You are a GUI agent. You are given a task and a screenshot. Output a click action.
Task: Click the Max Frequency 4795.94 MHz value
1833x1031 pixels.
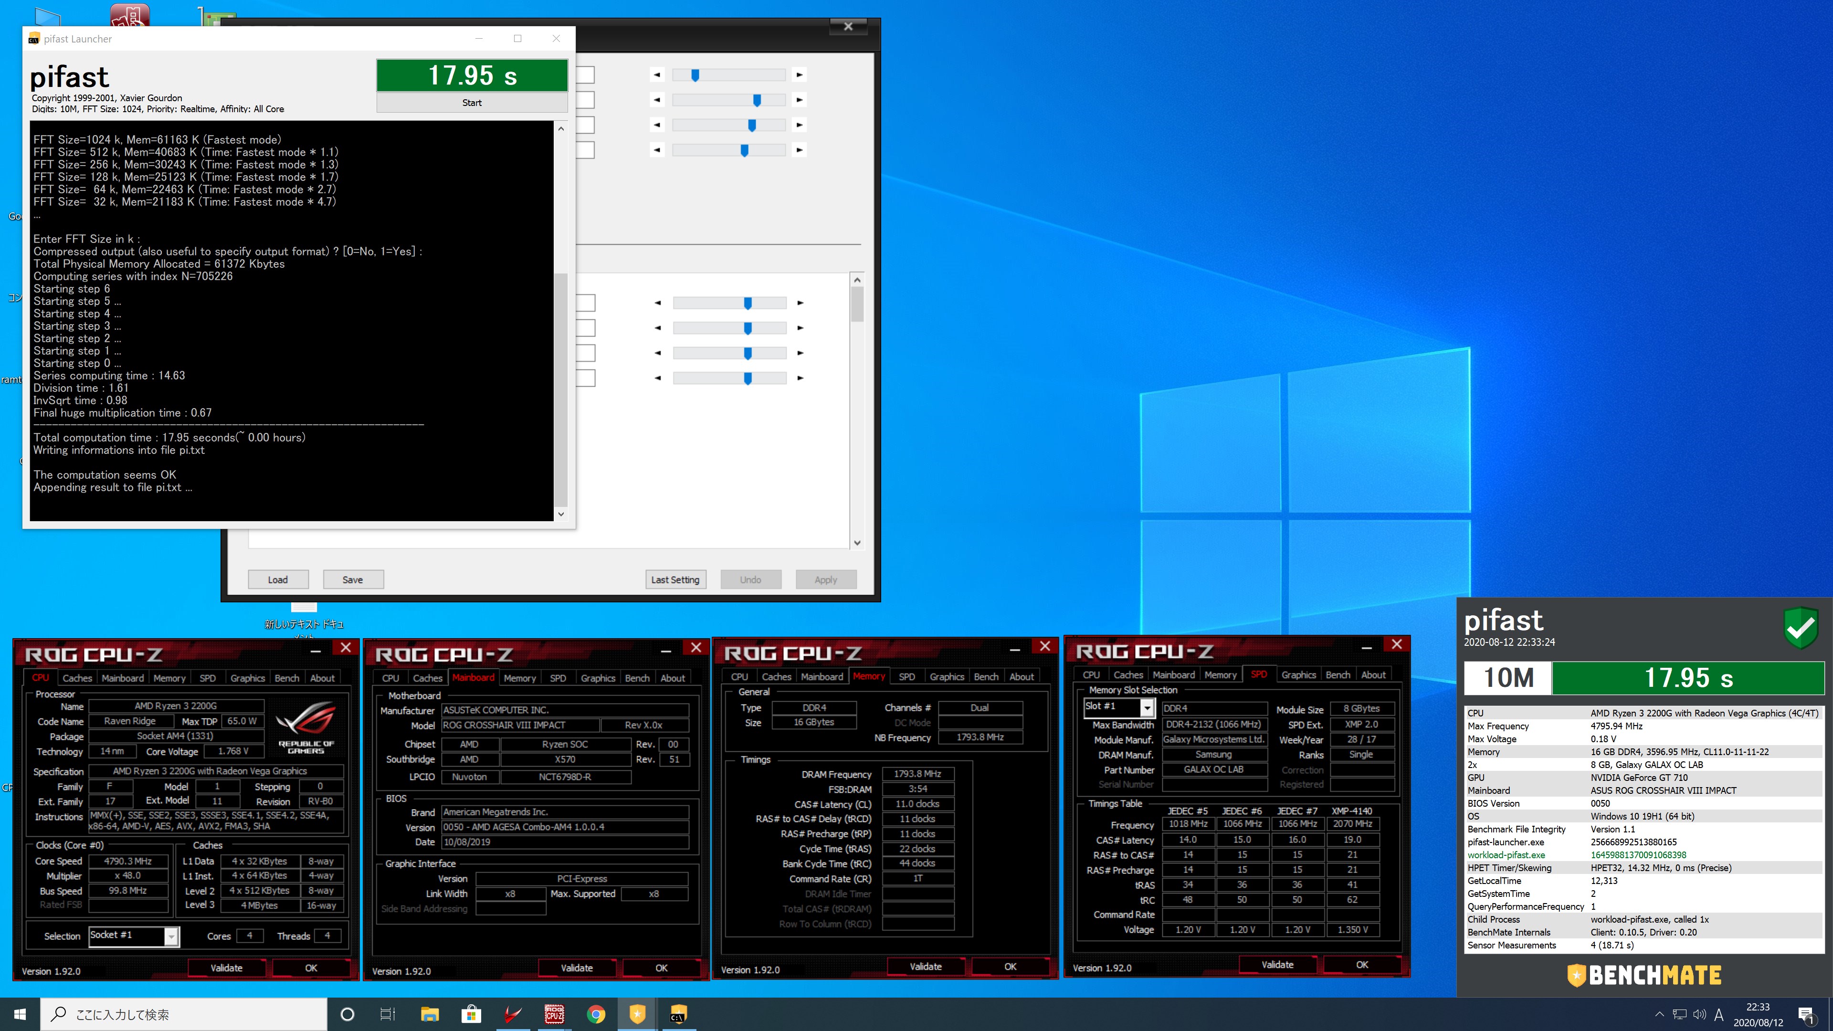(x=1617, y=726)
